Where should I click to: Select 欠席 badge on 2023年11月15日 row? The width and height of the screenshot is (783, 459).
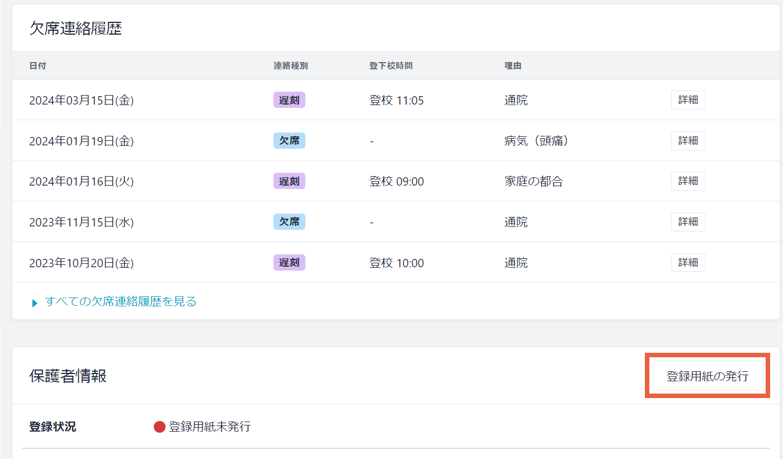(289, 222)
